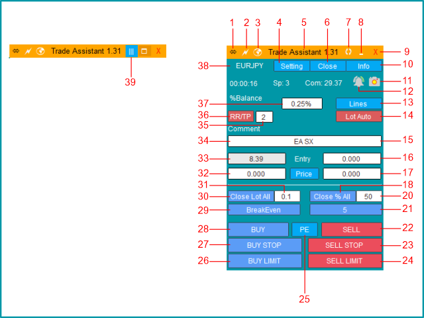Click the lightning bolt icon in the expanded panel

(245, 52)
